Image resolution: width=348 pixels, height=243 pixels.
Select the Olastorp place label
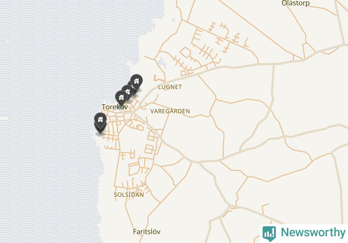[x=296, y=3]
